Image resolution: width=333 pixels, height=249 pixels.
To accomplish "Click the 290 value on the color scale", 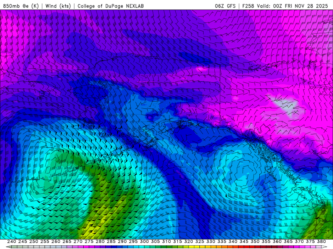I will pyautogui.click(x=122, y=242).
